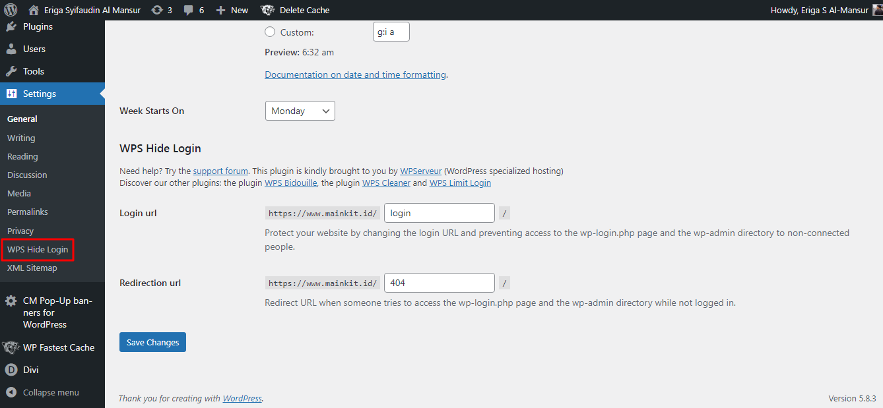Click the Save Changes button
This screenshot has height=408, width=883.
tap(152, 341)
